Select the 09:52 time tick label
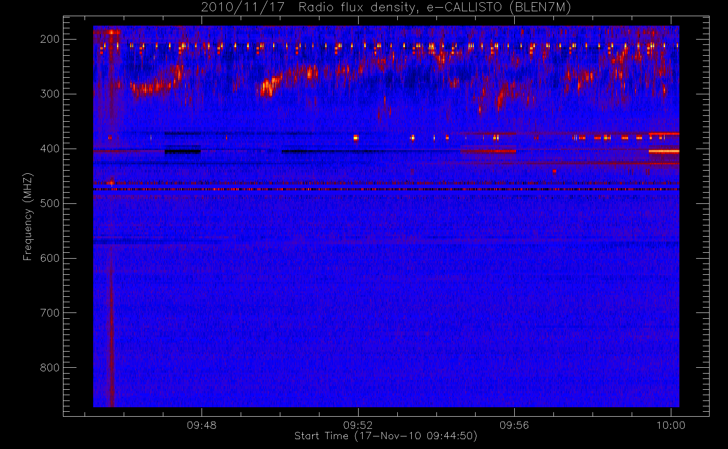 (358, 425)
